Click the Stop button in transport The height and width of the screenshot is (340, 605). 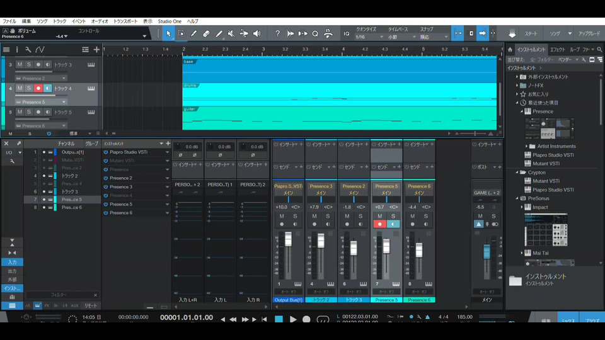click(279, 319)
